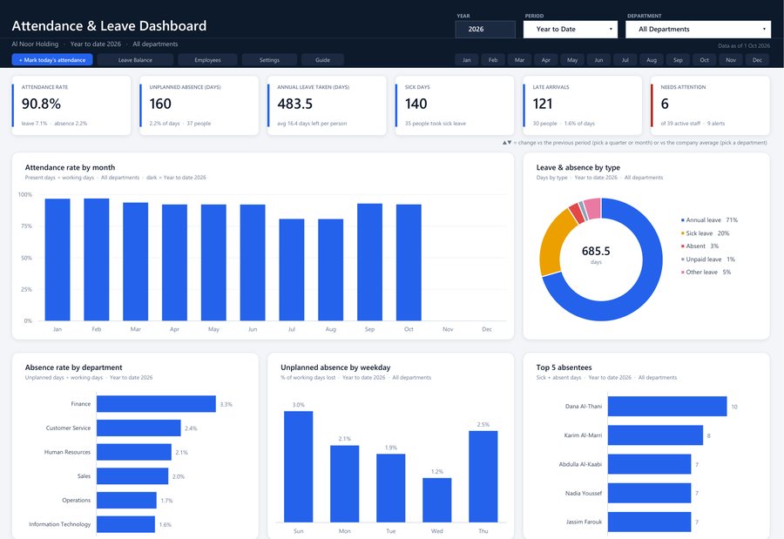Pick the Oct month filter button in header

pos(705,60)
